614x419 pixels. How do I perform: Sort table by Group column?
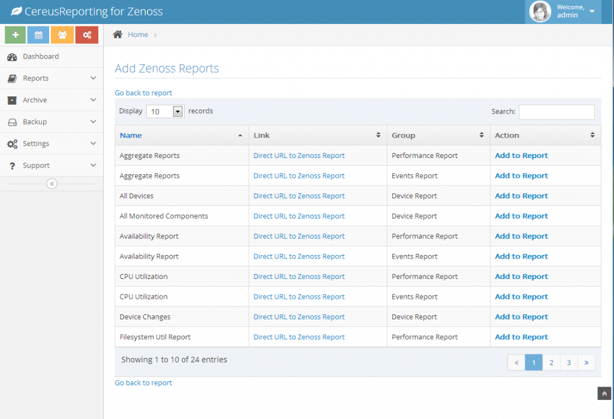[438, 135]
